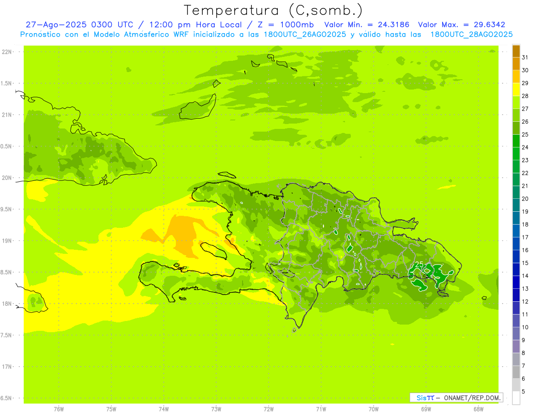
Task: Click the 73W longitude label
Action: click(x=216, y=409)
